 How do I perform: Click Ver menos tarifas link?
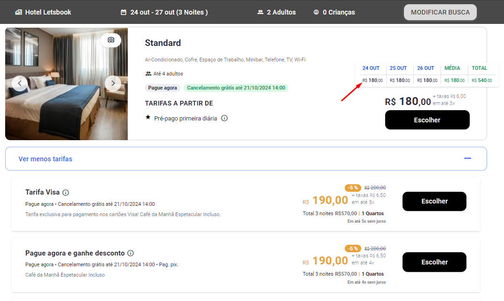point(45,159)
